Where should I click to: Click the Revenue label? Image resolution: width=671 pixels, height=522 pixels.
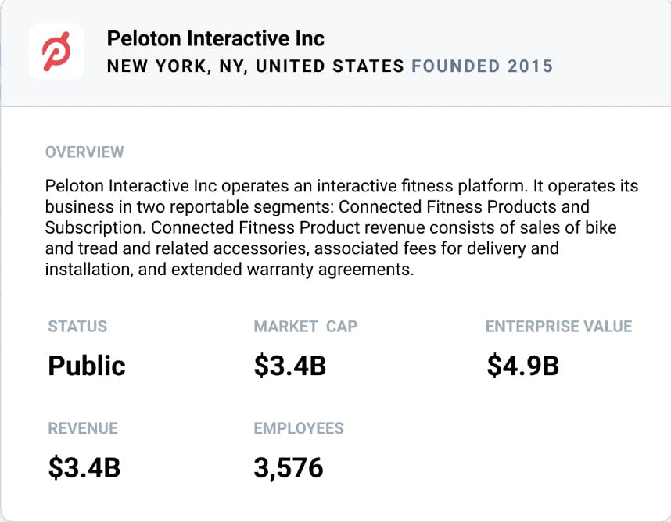(83, 428)
